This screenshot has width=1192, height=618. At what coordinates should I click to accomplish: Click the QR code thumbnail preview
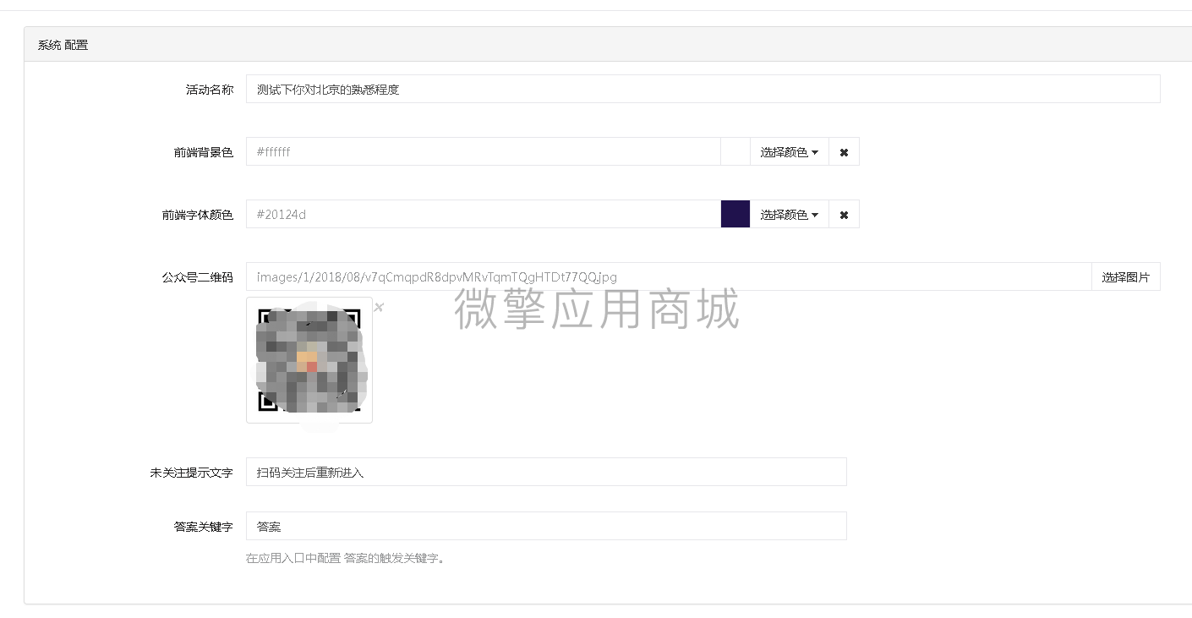[309, 360]
